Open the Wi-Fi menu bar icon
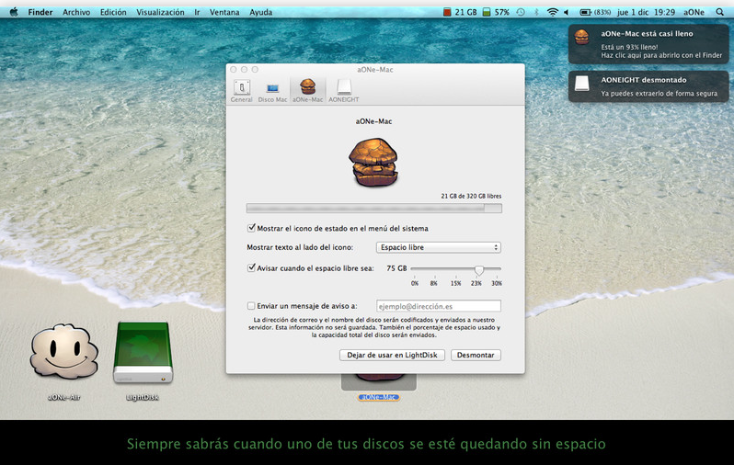 [x=553, y=12]
